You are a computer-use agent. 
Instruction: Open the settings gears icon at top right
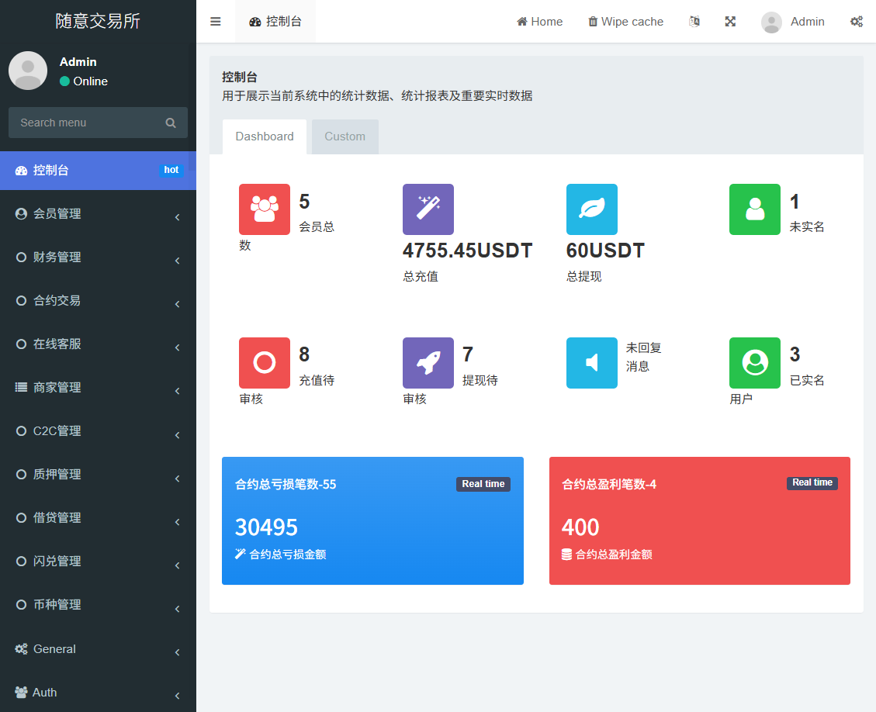857,22
